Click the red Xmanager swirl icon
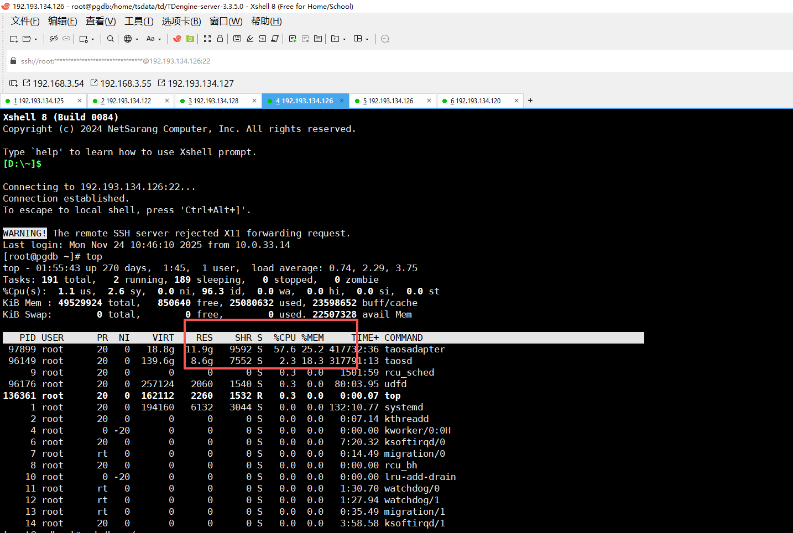 [178, 39]
